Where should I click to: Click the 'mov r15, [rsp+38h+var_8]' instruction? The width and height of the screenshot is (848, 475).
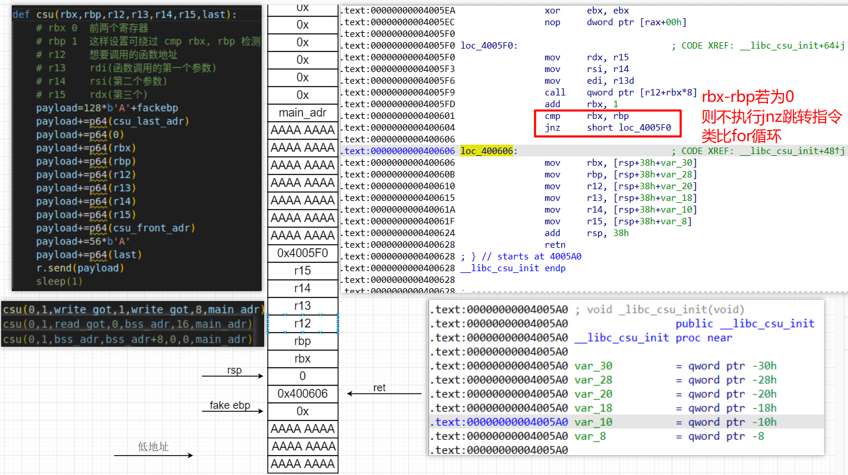tap(618, 221)
